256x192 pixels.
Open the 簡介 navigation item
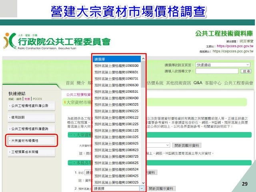[81, 83]
